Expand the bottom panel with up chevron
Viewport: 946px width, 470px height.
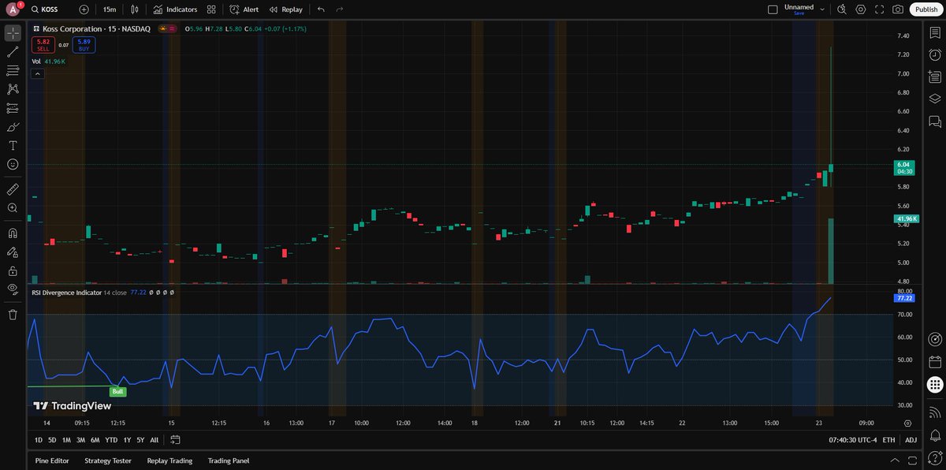click(894, 461)
